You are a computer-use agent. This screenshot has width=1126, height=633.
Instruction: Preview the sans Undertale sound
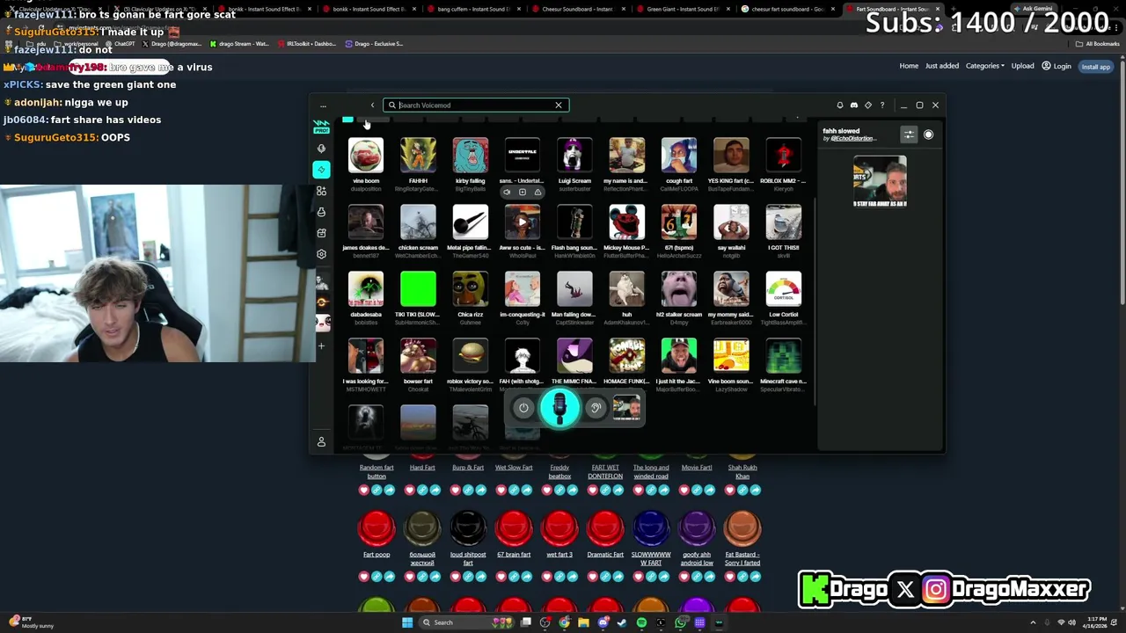click(506, 192)
